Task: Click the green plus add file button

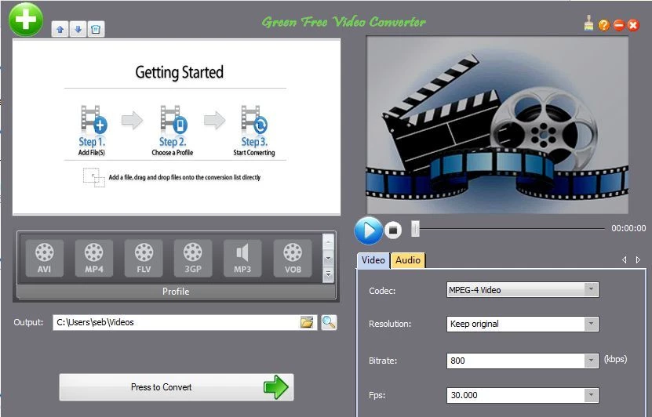Action: [x=26, y=19]
